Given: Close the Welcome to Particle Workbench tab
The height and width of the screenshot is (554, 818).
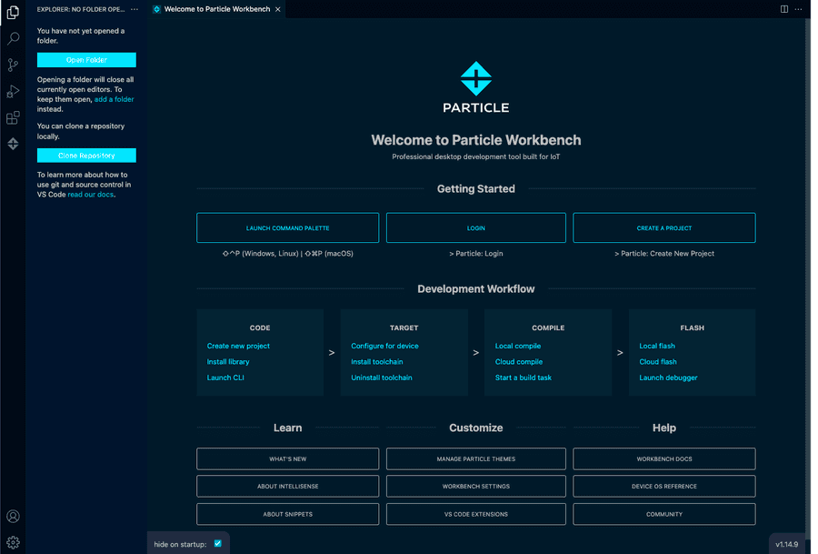Looking at the screenshot, I should click(278, 9).
